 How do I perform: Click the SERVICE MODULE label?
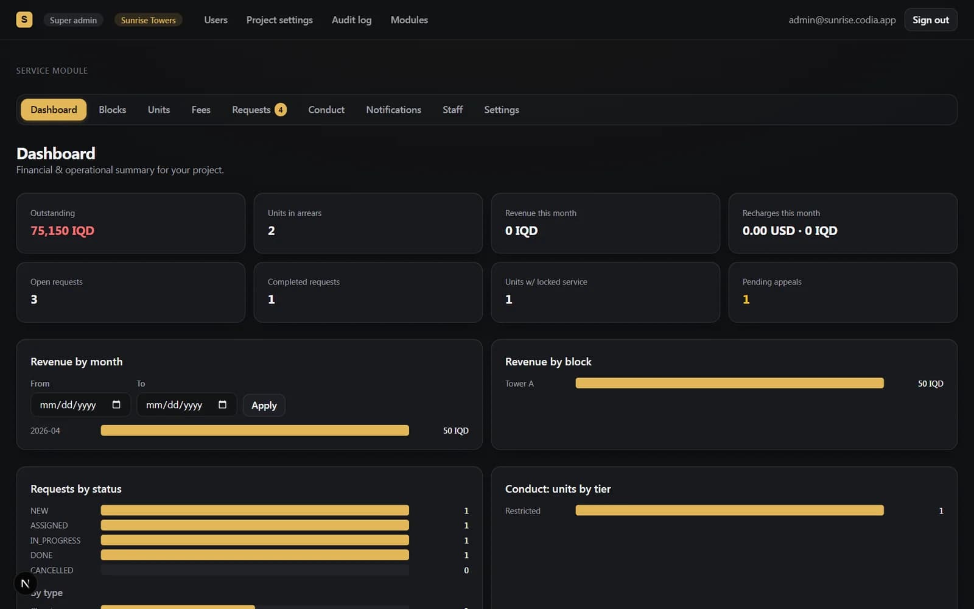(52, 71)
